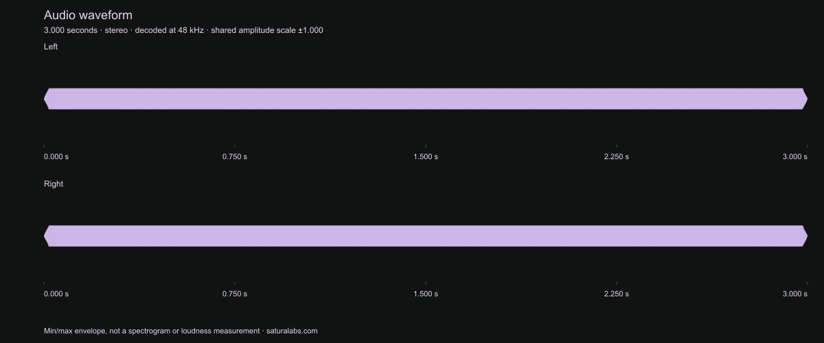Click the Left channel waveform envelope
Viewport: 824px width, 343px height.
point(426,99)
